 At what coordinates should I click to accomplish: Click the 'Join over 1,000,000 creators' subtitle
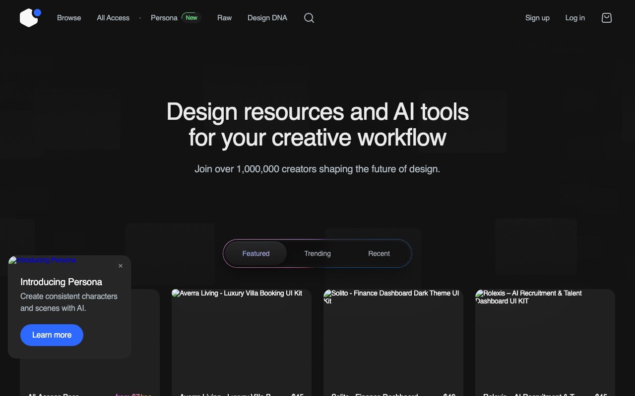point(317,169)
